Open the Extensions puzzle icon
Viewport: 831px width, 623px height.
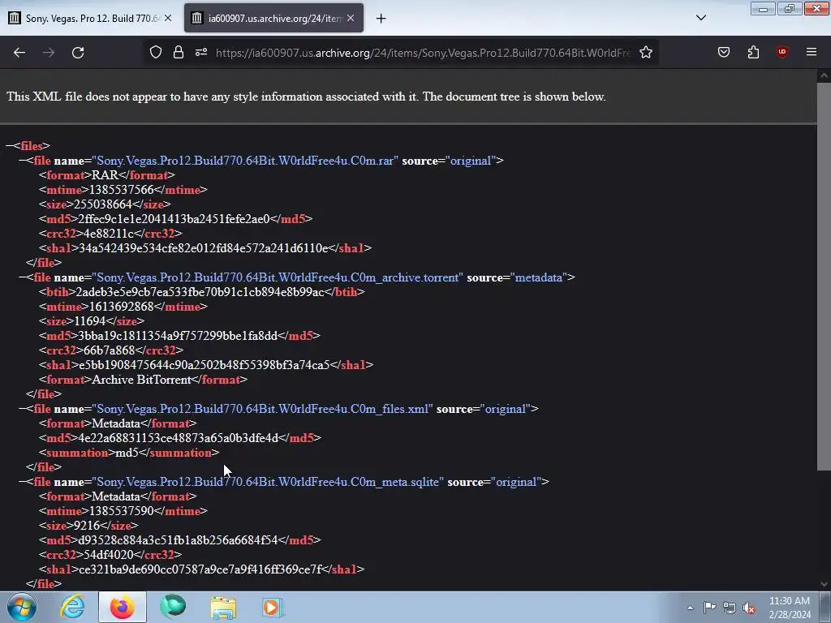753,52
